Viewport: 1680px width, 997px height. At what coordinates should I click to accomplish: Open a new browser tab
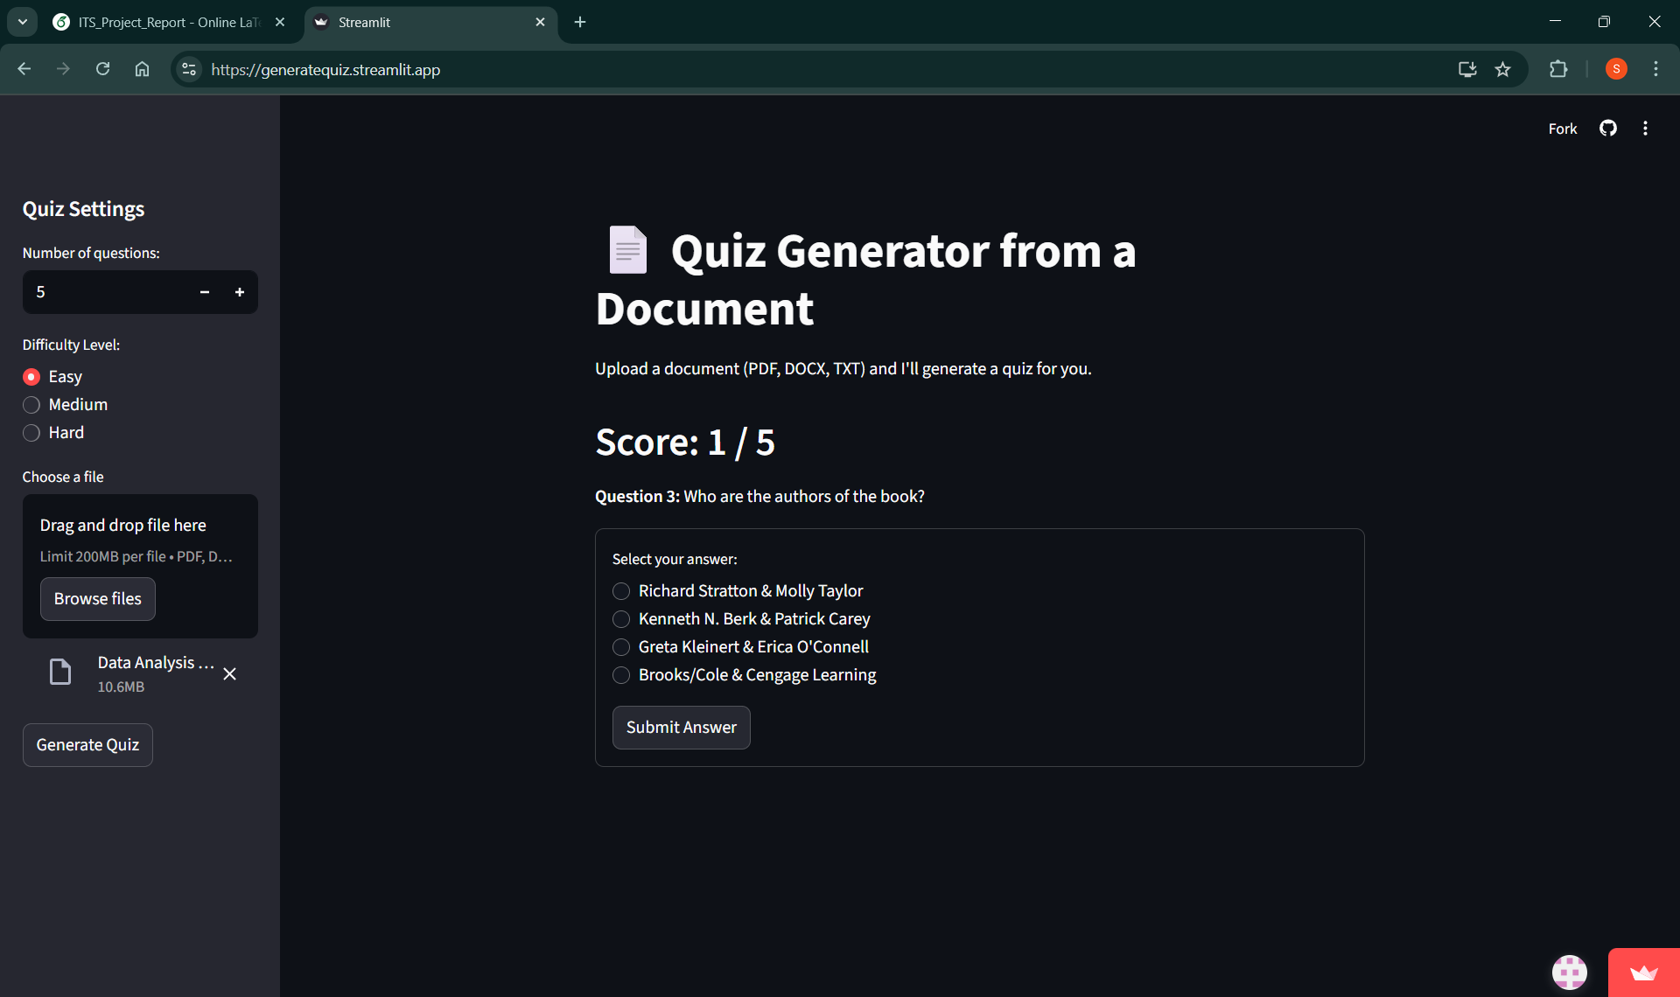pyautogui.click(x=580, y=22)
